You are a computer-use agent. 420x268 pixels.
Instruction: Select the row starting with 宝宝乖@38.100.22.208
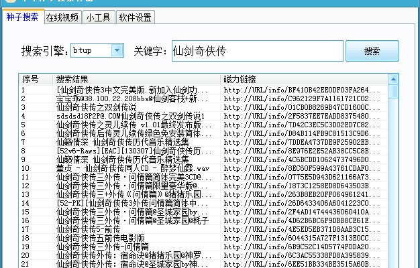[127, 98]
